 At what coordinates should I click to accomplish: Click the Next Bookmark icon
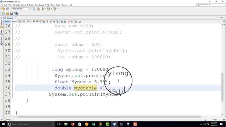point(54,22)
